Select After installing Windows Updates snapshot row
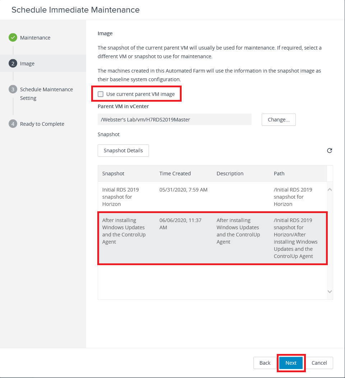 coord(212,238)
